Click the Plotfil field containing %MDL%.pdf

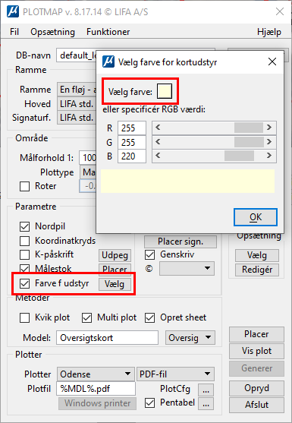96,389
